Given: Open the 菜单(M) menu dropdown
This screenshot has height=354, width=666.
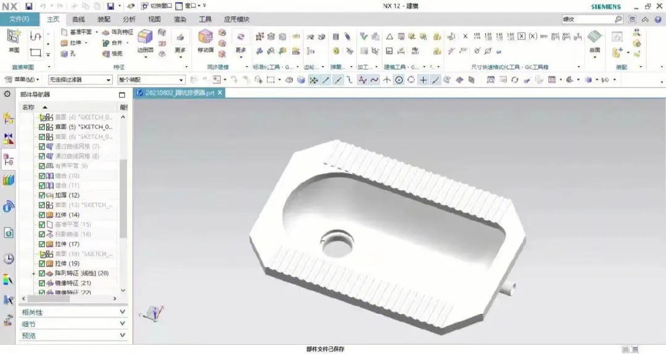Looking at the screenshot, I should point(22,80).
